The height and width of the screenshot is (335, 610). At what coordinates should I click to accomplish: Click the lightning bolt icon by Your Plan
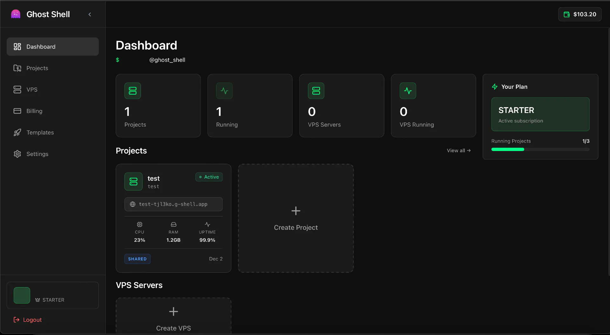point(495,87)
